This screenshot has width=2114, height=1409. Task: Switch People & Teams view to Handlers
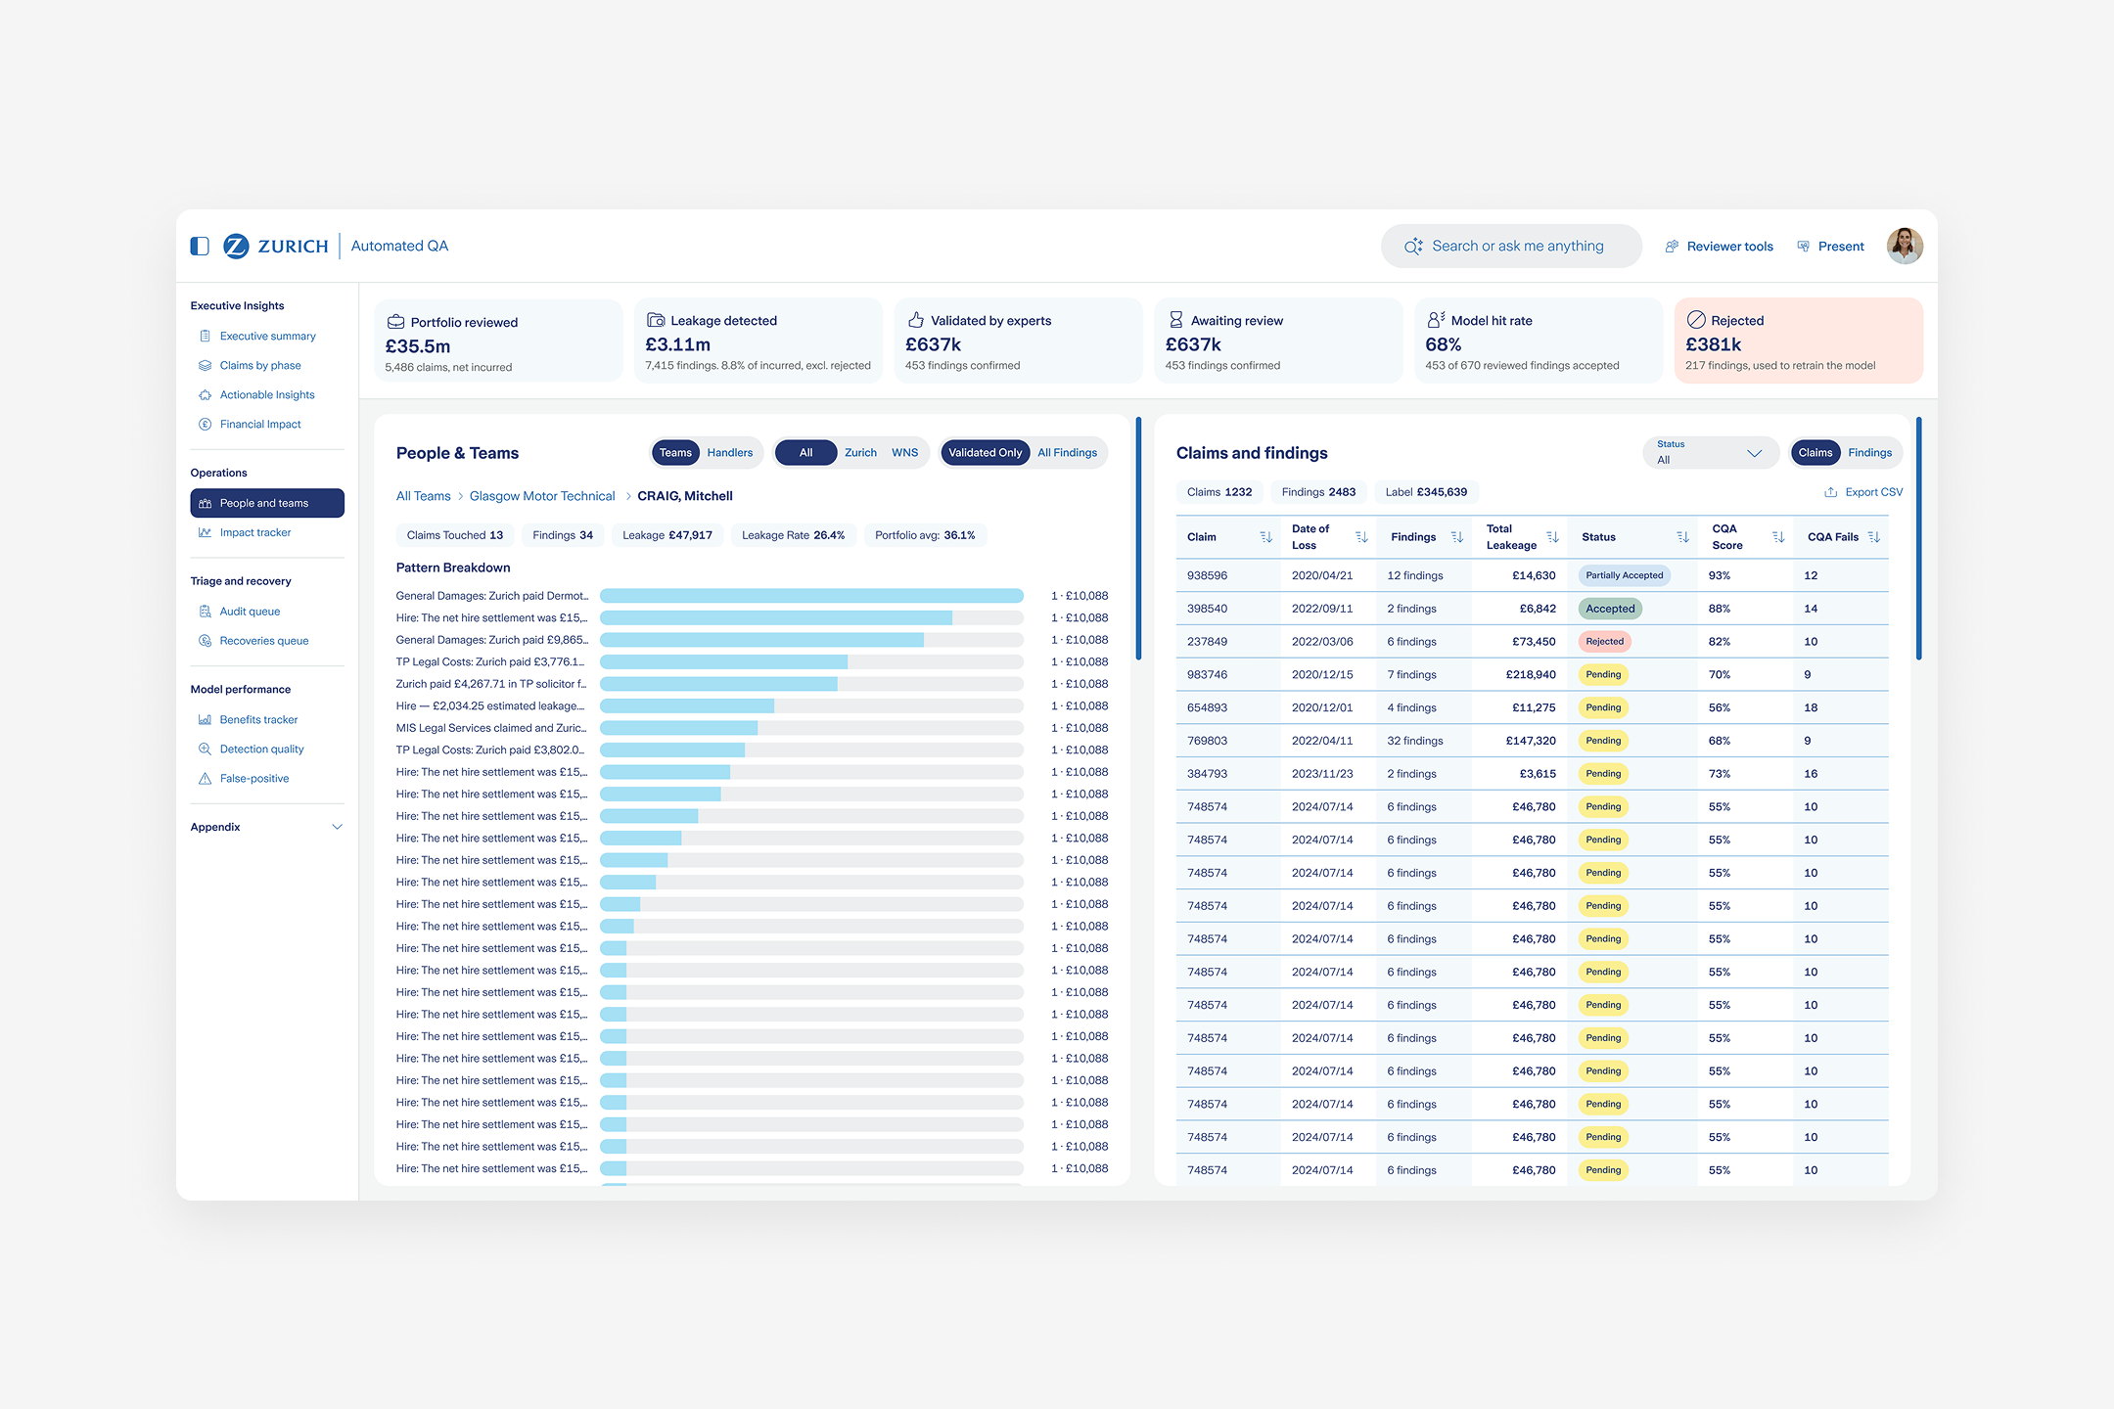point(730,453)
